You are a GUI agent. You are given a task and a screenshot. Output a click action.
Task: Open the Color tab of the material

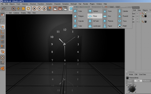click(x=138, y=81)
